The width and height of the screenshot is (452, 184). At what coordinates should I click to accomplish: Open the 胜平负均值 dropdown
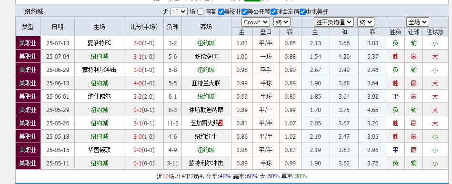(x=333, y=22)
